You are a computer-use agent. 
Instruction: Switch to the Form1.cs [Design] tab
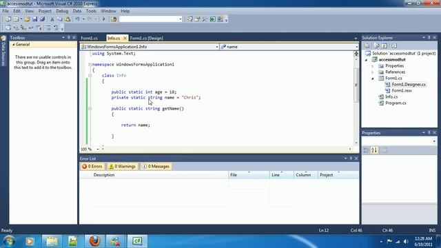coord(146,39)
